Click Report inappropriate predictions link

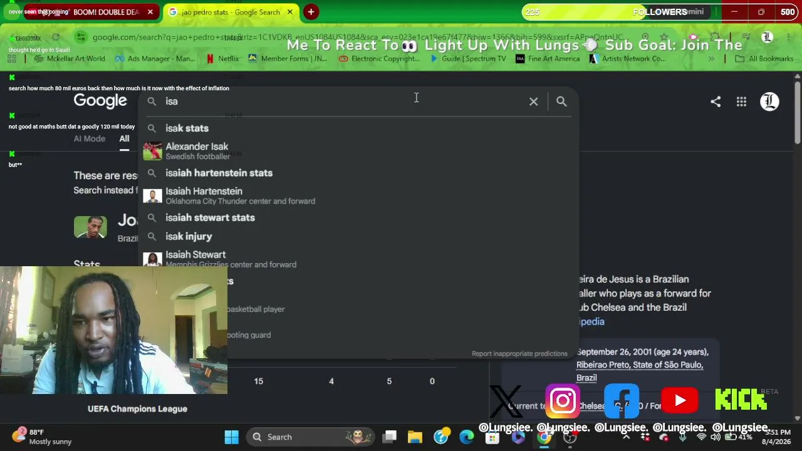(519, 354)
